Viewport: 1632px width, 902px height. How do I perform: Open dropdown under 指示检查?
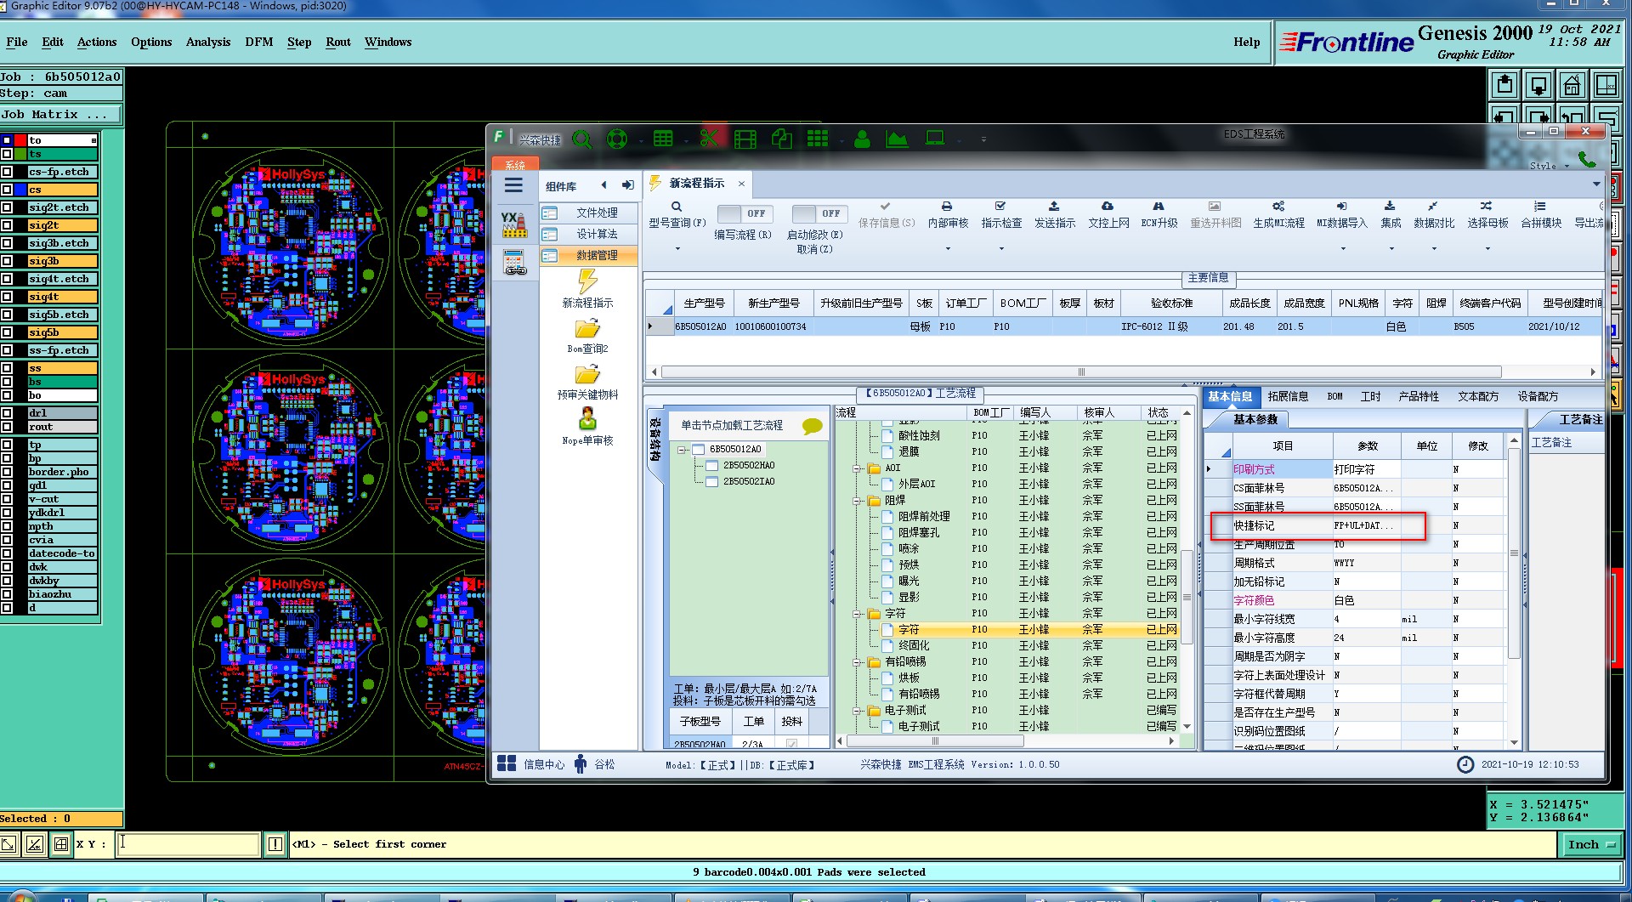coord(1001,249)
